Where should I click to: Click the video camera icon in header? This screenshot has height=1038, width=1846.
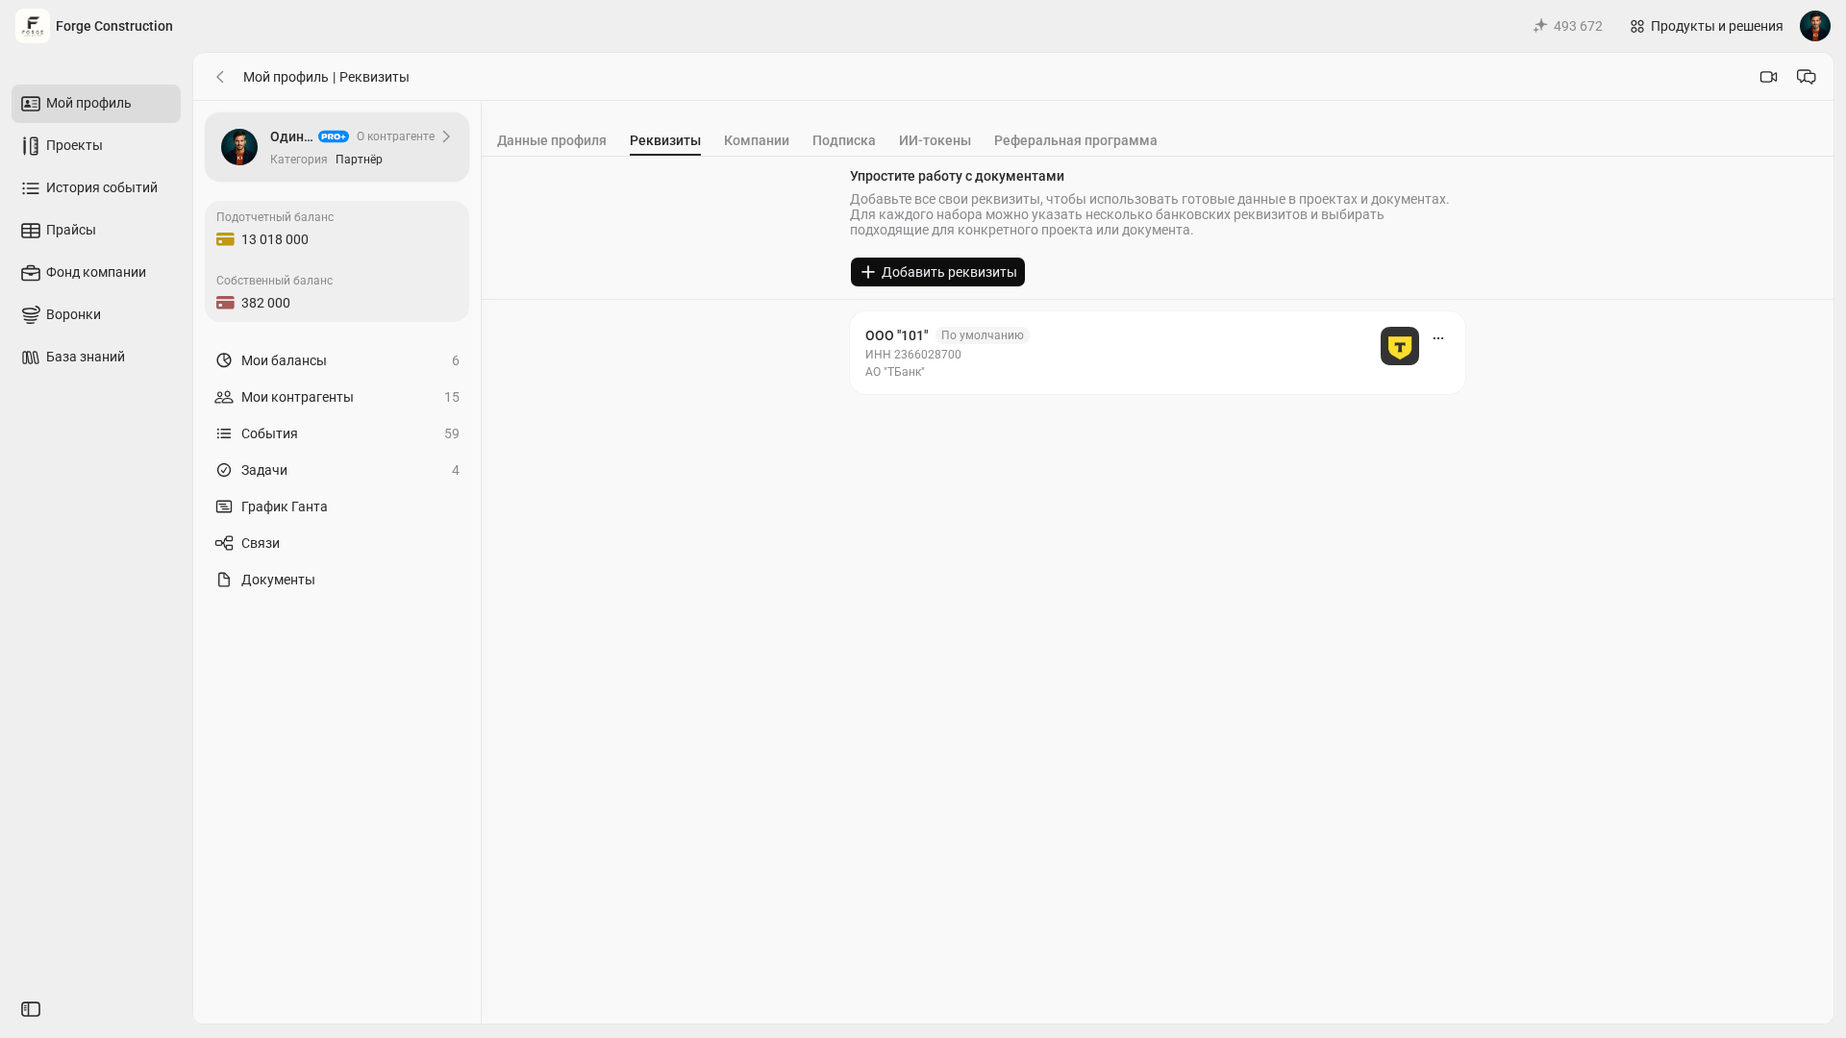pyautogui.click(x=1768, y=77)
